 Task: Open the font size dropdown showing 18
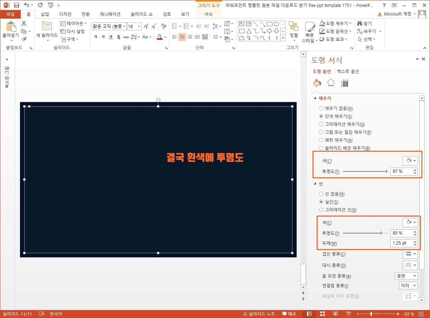139,27
